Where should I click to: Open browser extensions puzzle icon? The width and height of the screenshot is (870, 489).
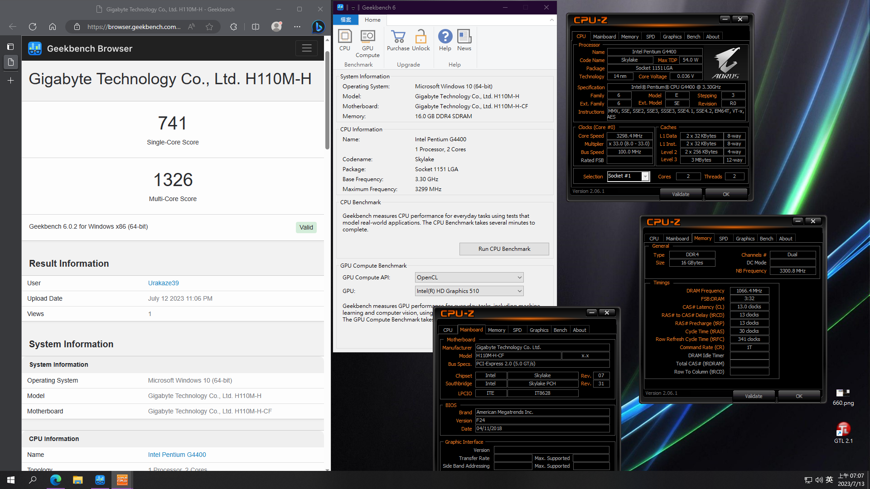(x=233, y=27)
